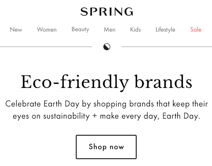Click the divider line left of circle icon
Screen dimensions: 212x166
(46, 47)
